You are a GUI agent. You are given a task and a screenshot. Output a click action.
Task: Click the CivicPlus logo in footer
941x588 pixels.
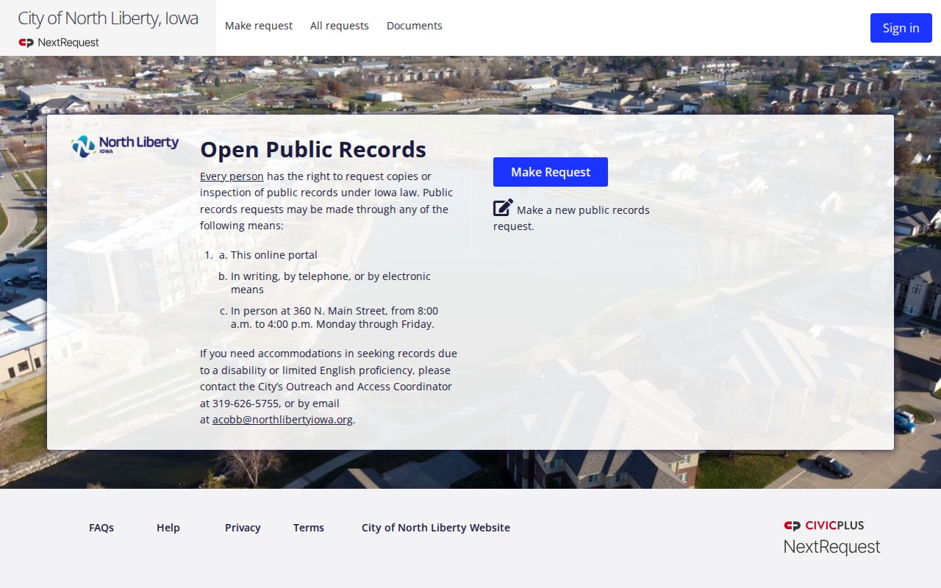click(824, 526)
